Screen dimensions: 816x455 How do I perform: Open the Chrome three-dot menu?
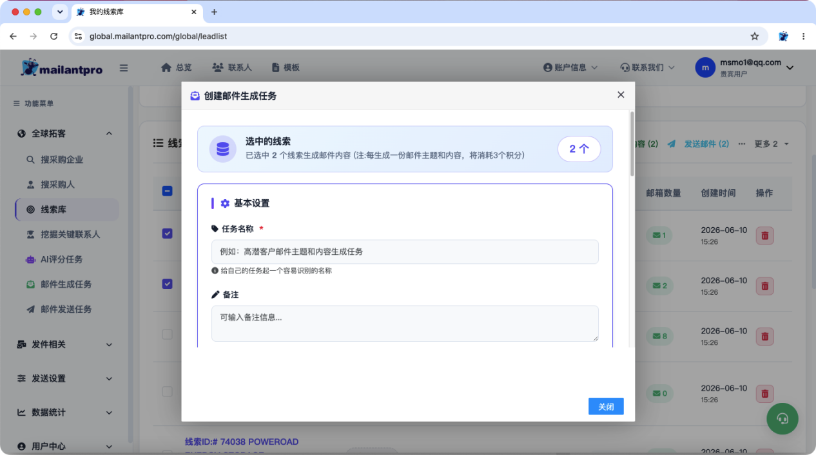pos(803,37)
